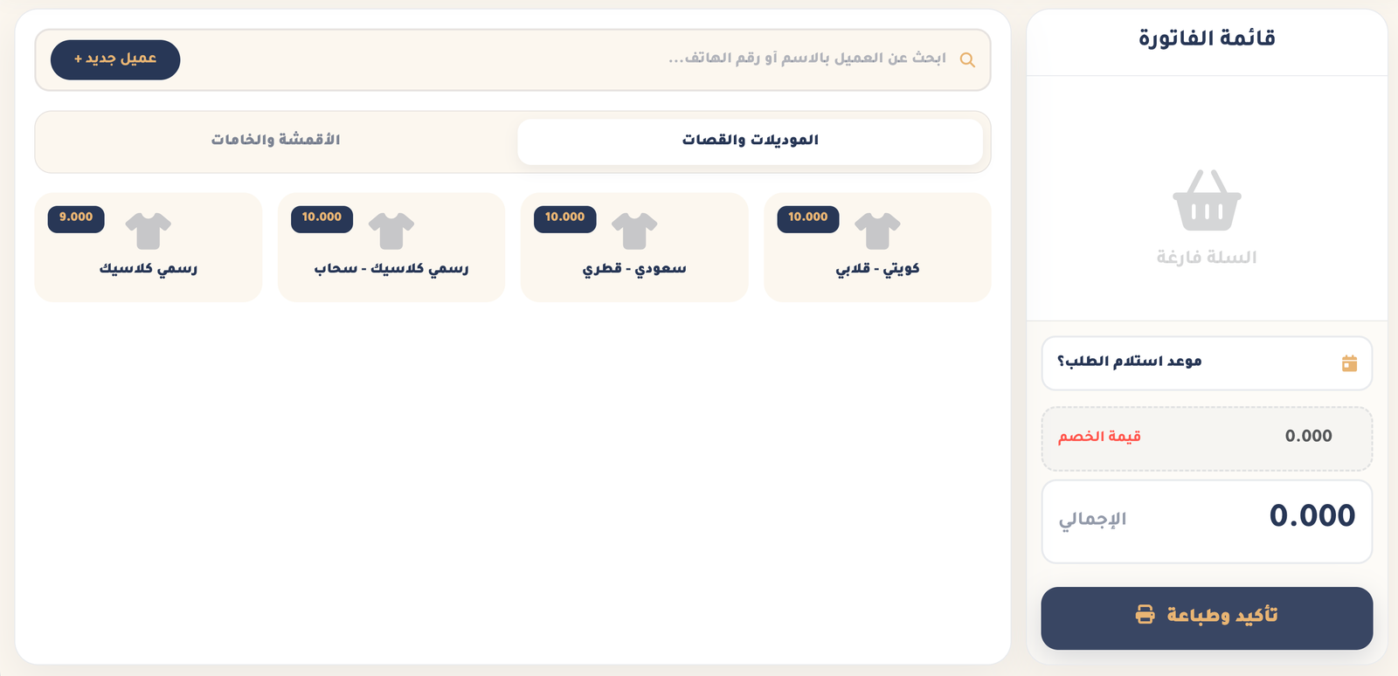Viewport: 1398px width, 676px height.
Task: Edit the قيمة الخصم discount field
Action: click(x=1206, y=438)
